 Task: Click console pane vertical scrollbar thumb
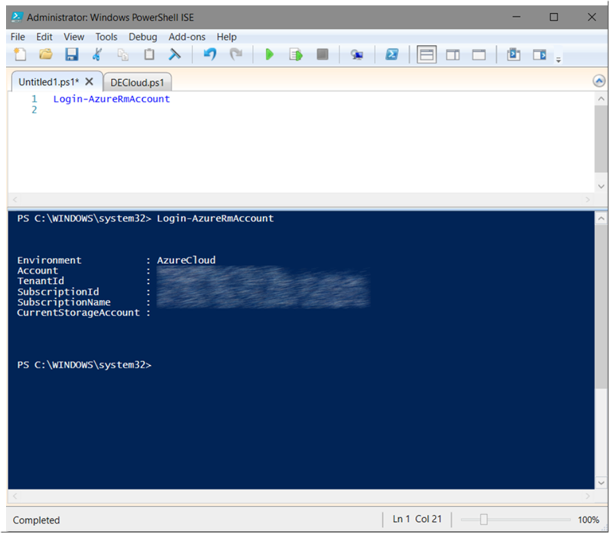click(x=601, y=307)
